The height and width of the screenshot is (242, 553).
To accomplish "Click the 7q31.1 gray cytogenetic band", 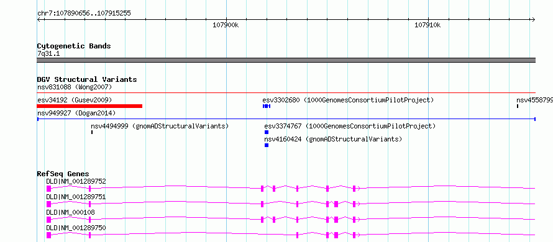I will click(286, 60).
